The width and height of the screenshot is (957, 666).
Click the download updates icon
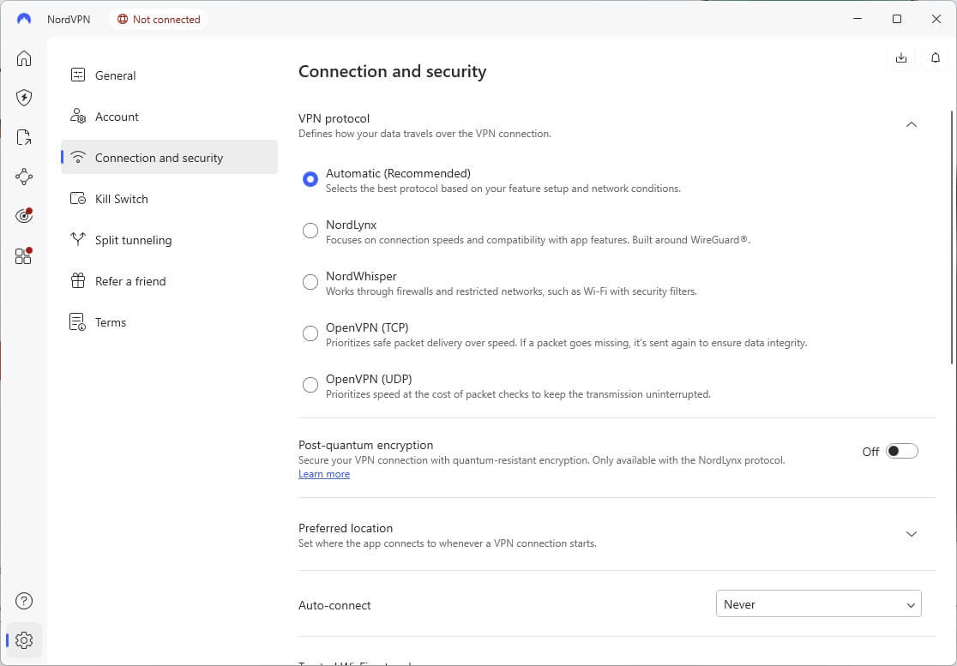(x=900, y=58)
